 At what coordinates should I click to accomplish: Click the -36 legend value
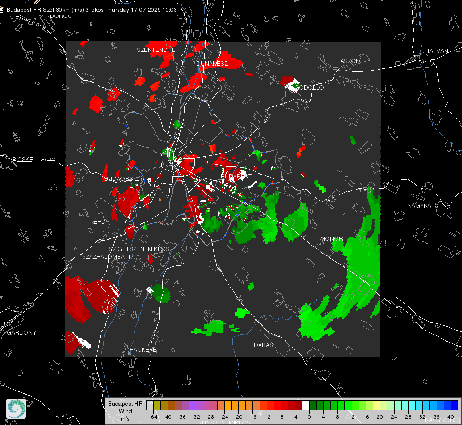click(x=182, y=417)
